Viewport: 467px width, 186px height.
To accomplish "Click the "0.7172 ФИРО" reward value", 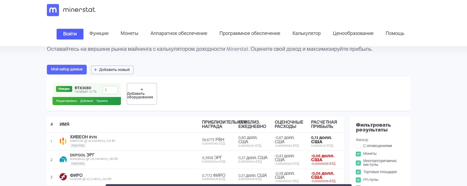I will click(214, 175).
